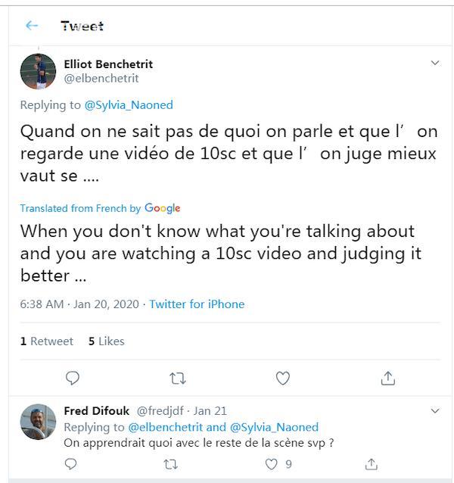Reply to Fred Difouk's comment

click(x=72, y=464)
